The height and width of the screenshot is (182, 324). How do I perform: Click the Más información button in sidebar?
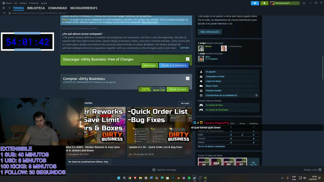[x=210, y=32]
